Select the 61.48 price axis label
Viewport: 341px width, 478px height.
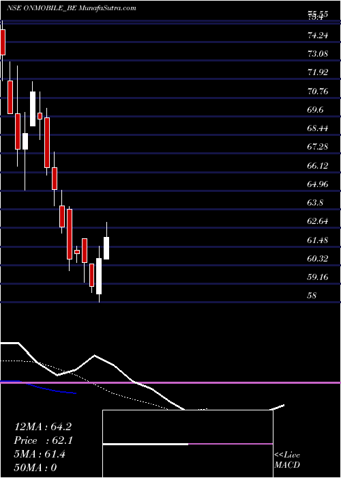[318, 240]
